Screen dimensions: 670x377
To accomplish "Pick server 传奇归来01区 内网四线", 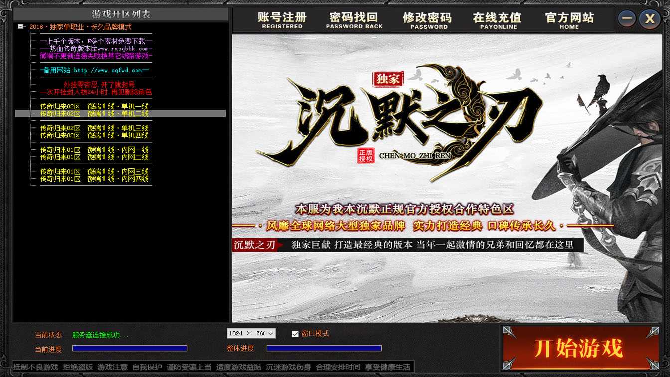I will coord(94,179).
